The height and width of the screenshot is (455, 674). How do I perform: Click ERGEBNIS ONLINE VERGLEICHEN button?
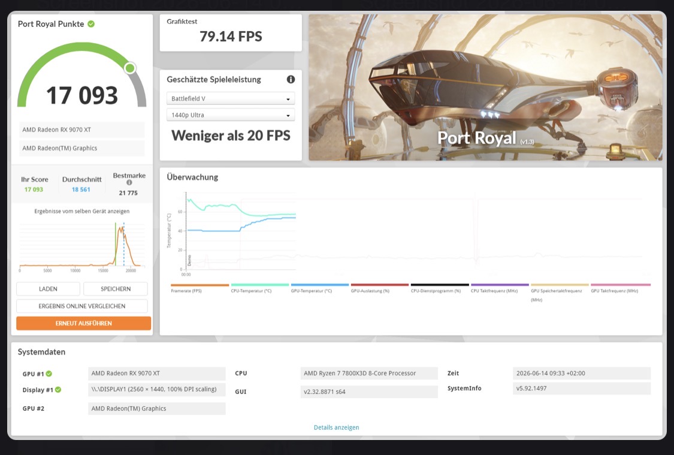(x=82, y=306)
